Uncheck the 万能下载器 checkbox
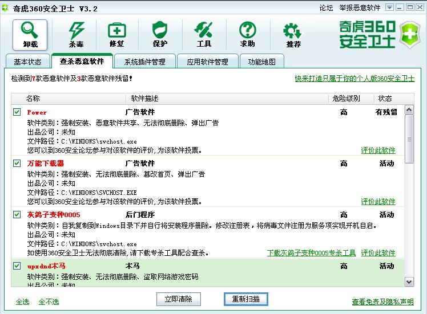 [x=17, y=163]
